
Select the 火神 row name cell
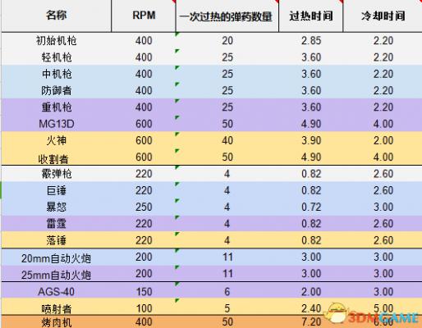(57, 140)
